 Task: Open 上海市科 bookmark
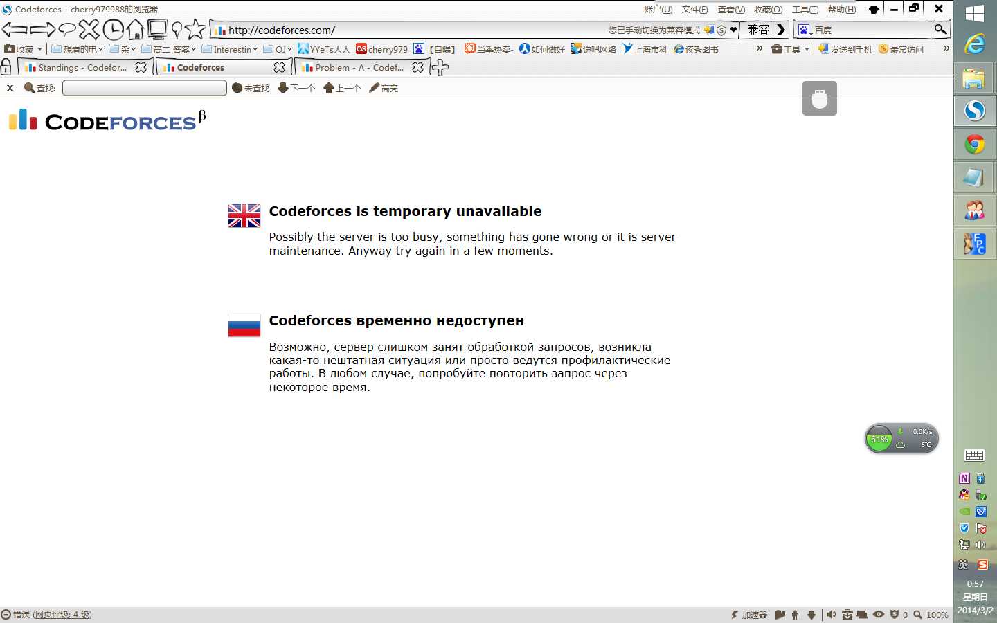click(x=645, y=49)
